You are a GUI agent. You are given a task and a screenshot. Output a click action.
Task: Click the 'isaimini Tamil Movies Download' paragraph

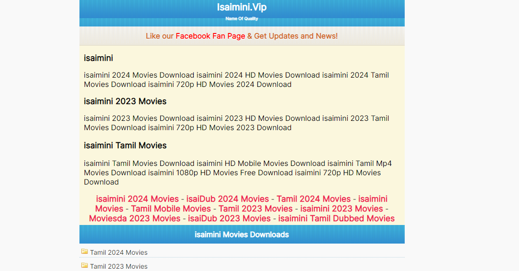237,172
